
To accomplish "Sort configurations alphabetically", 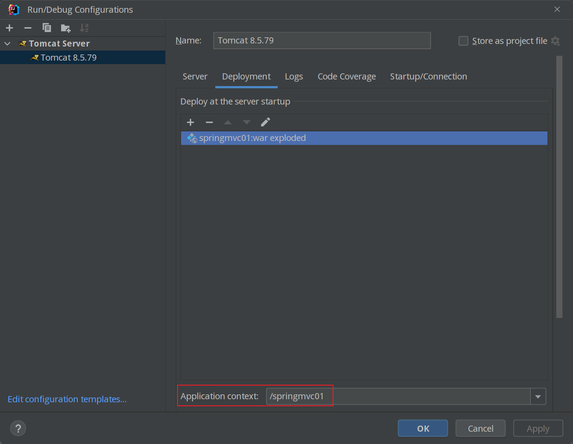I will pos(84,28).
